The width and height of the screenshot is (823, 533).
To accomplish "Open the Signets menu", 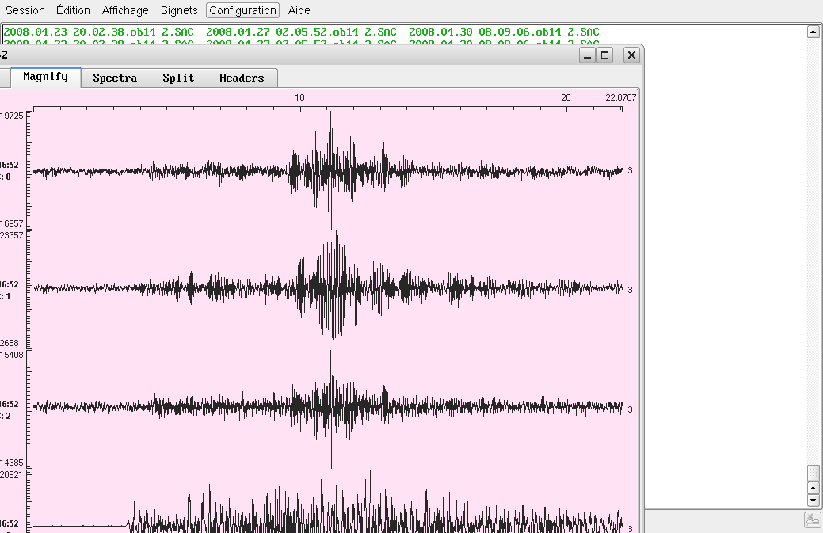I will (x=179, y=10).
